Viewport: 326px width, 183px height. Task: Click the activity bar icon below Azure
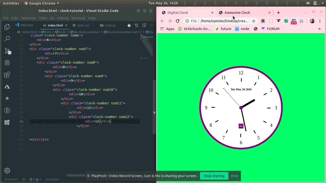[x=7, y=98]
